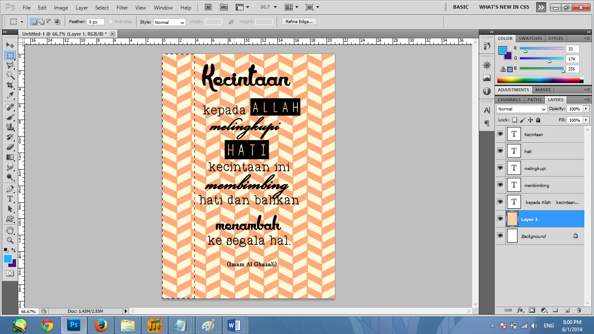Select the Brush tool

[x=10, y=117]
